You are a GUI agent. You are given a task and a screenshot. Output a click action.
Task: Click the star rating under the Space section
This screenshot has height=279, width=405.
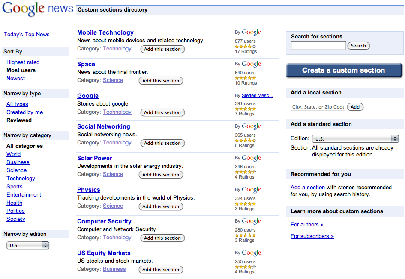245,78
